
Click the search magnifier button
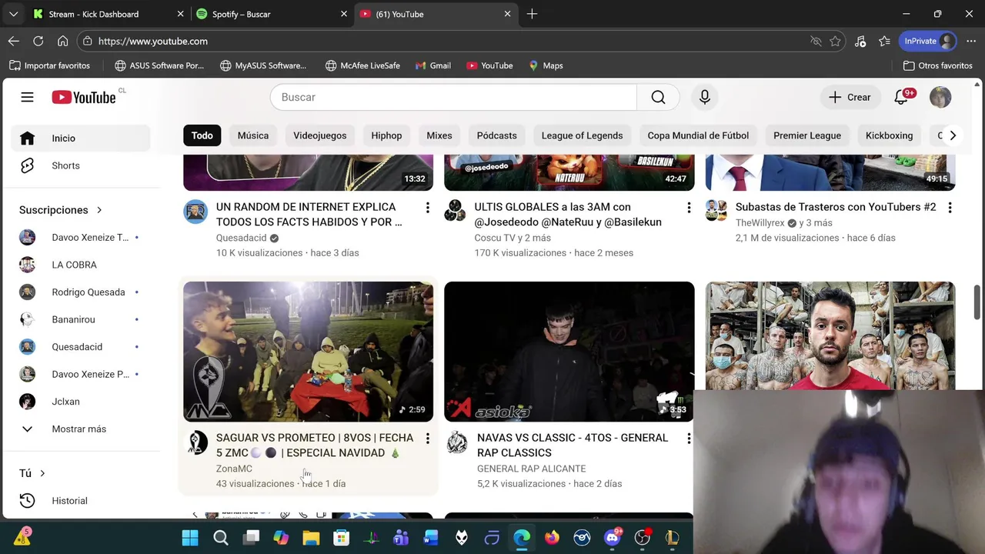click(x=658, y=97)
